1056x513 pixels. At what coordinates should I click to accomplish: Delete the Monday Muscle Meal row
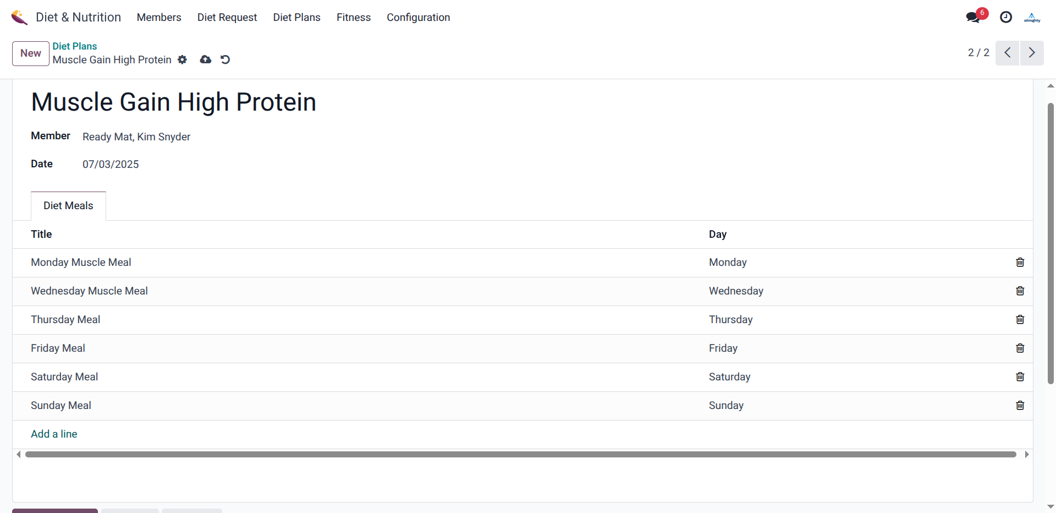[1020, 263]
